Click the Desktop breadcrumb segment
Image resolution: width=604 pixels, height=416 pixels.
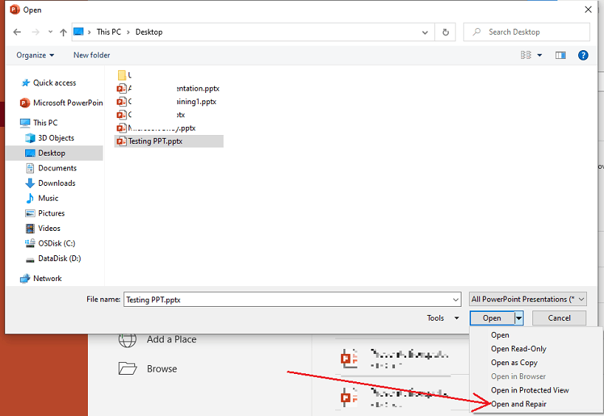[x=148, y=32]
